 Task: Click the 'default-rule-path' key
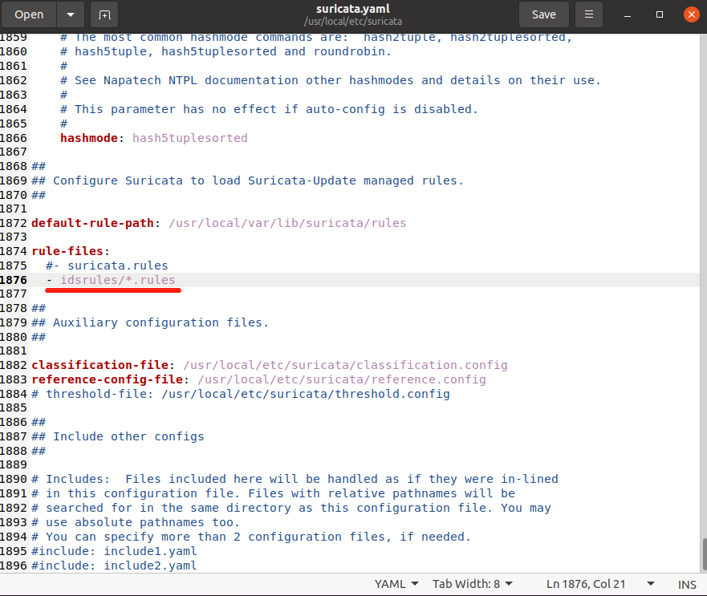tap(92, 223)
